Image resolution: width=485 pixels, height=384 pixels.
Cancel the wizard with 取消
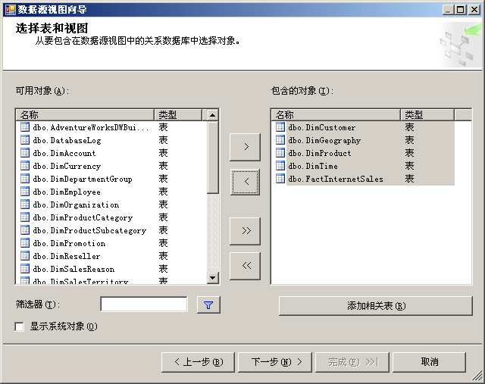tap(430, 362)
